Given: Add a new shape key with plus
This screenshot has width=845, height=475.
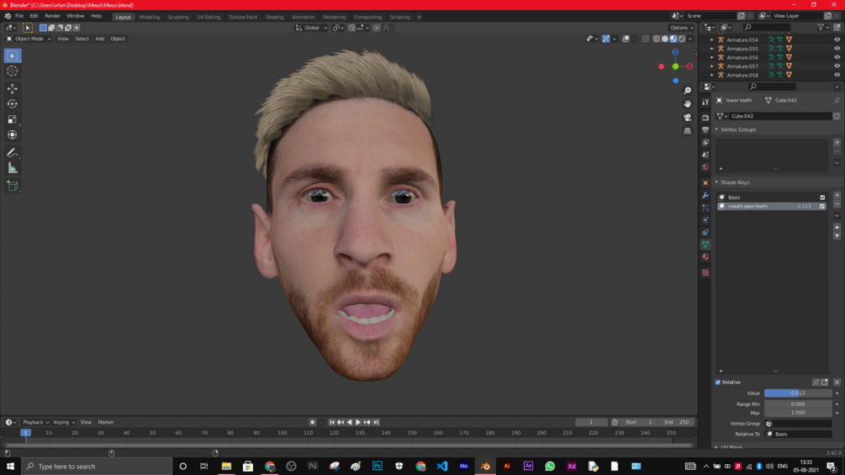Looking at the screenshot, I should coord(837,196).
